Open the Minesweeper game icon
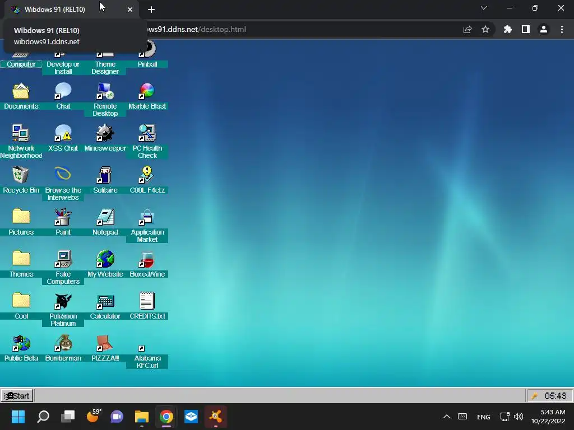The width and height of the screenshot is (574, 430). click(x=105, y=133)
